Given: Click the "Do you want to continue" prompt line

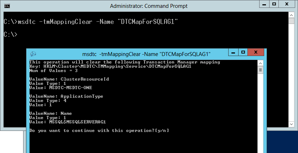Looking at the screenshot, I should 99,131.
